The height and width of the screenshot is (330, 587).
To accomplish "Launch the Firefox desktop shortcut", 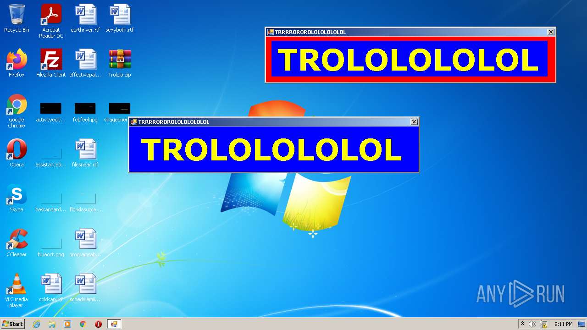I will click(17, 63).
